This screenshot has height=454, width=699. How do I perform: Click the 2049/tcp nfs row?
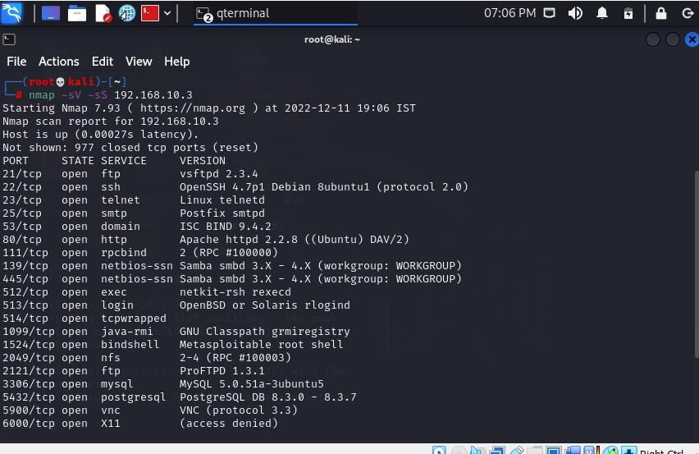click(x=147, y=358)
